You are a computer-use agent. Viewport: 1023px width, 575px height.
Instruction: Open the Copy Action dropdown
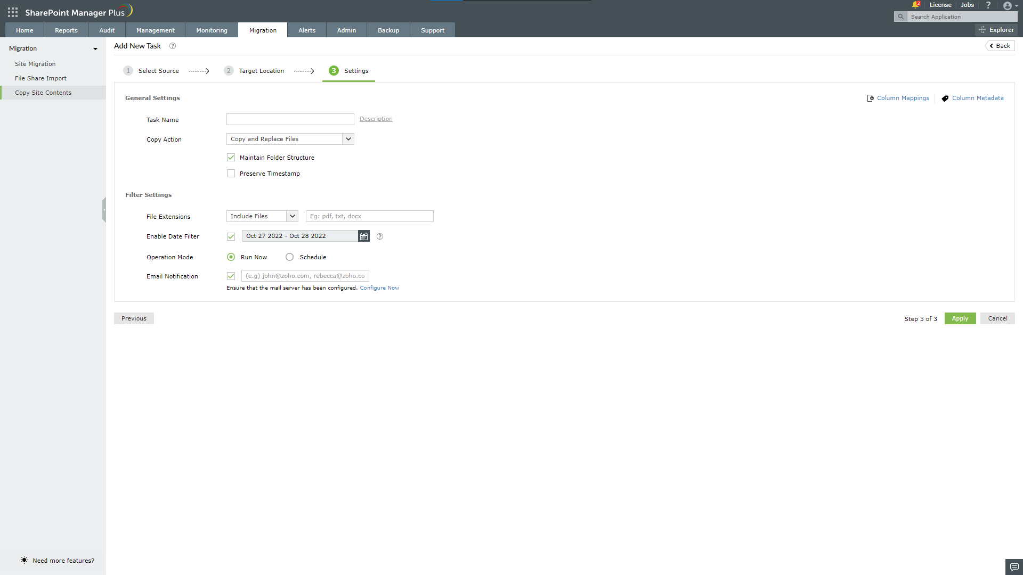click(x=348, y=138)
